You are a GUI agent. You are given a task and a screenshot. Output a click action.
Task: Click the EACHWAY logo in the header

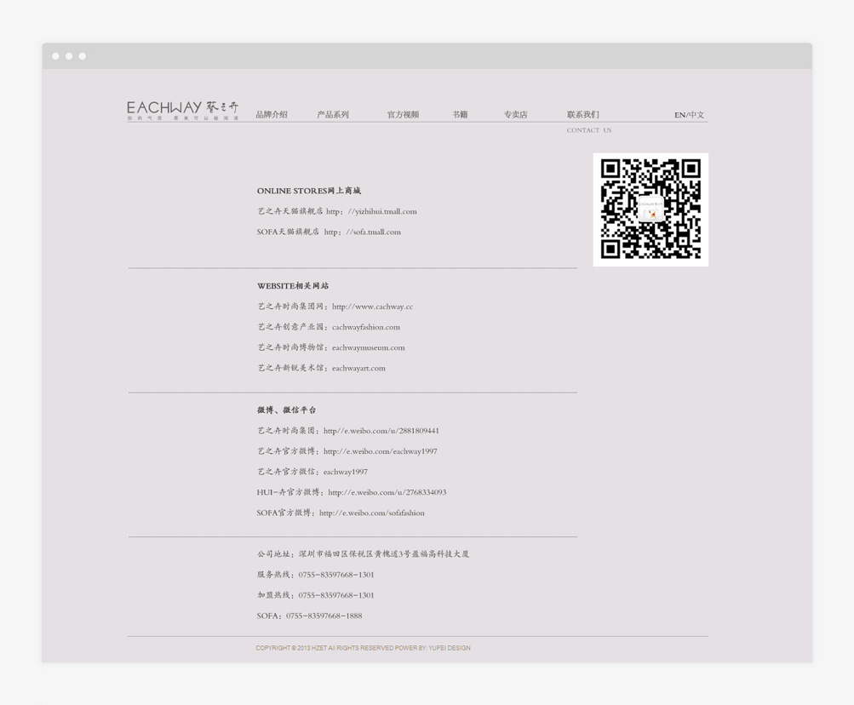click(182, 110)
